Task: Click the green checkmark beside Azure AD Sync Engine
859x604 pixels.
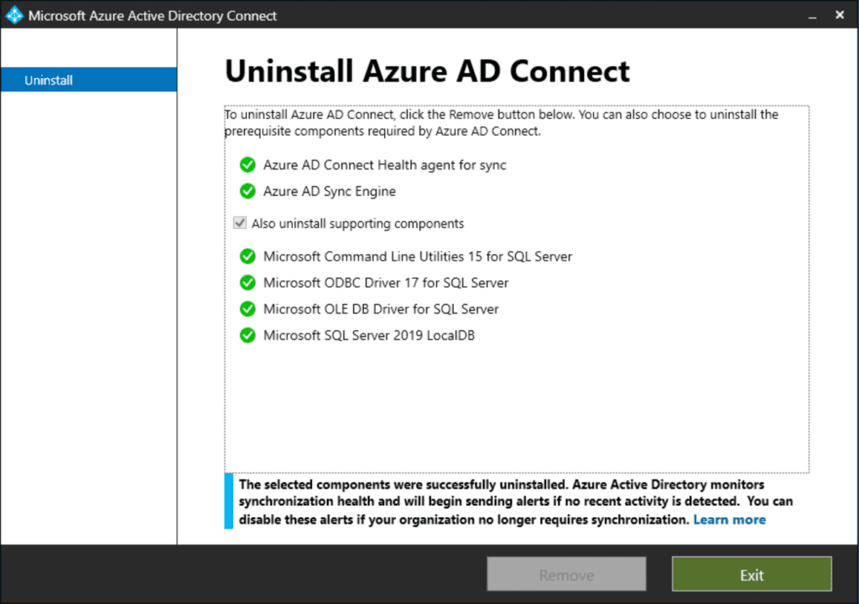Action: pyautogui.click(x=247, y=191)
